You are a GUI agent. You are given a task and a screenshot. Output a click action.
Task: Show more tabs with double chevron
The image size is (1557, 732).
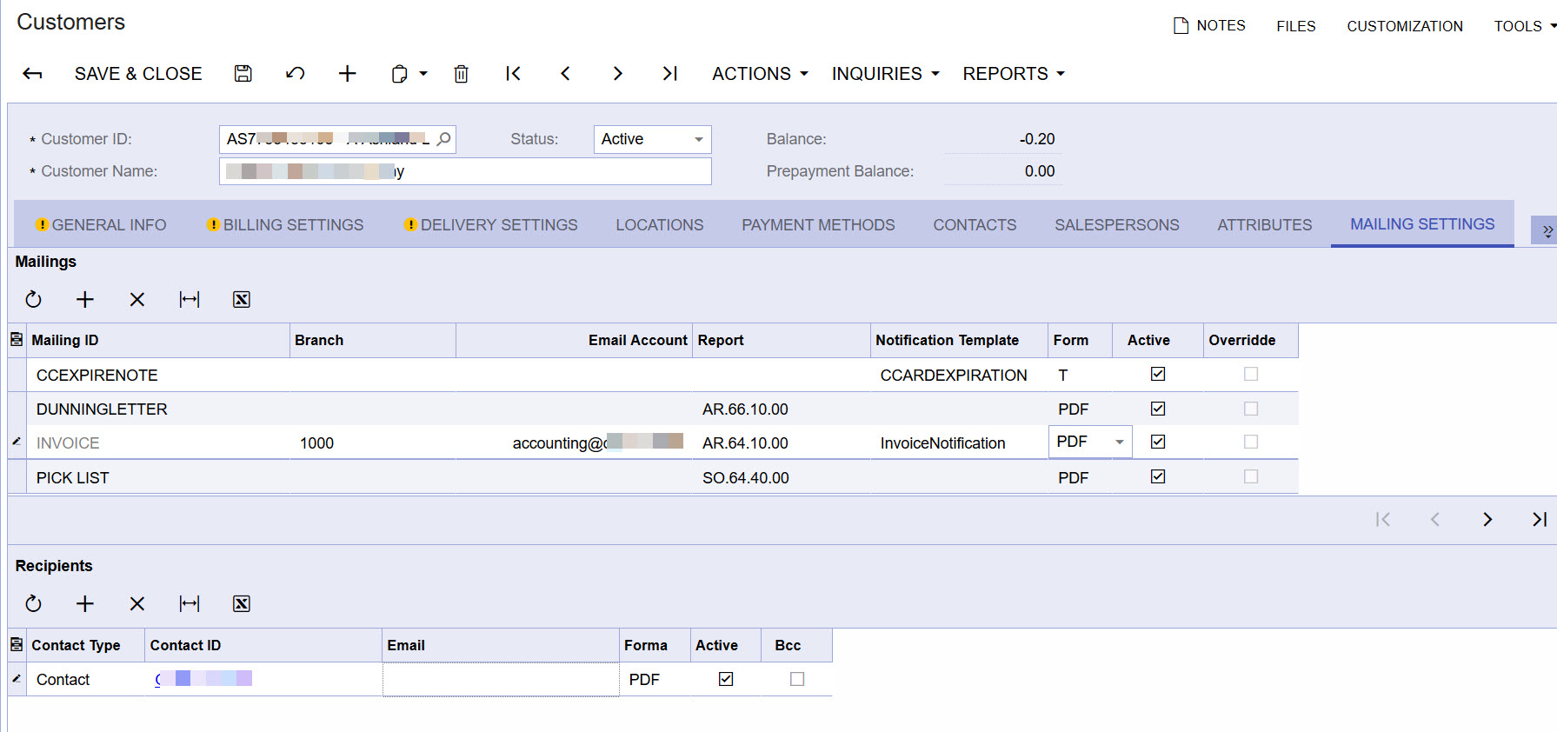click(x=1546, y=230)
